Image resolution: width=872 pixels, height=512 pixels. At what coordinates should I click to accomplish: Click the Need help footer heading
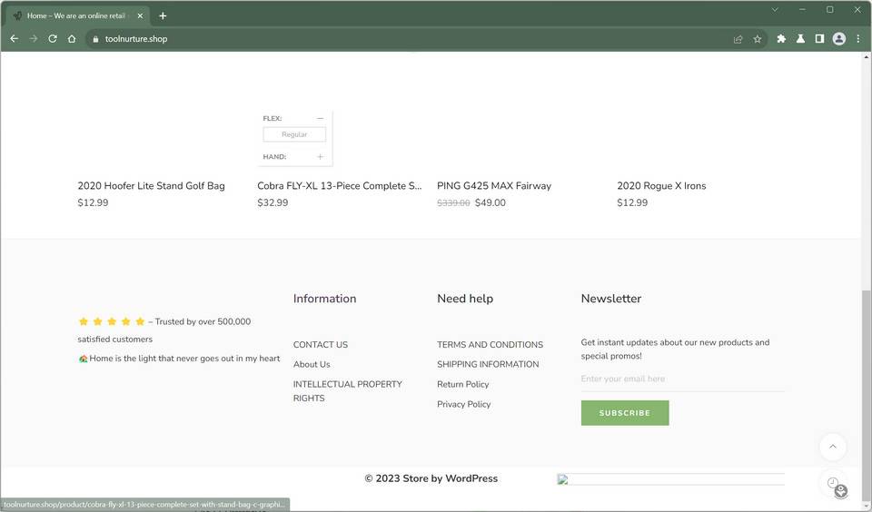point(465,299)
